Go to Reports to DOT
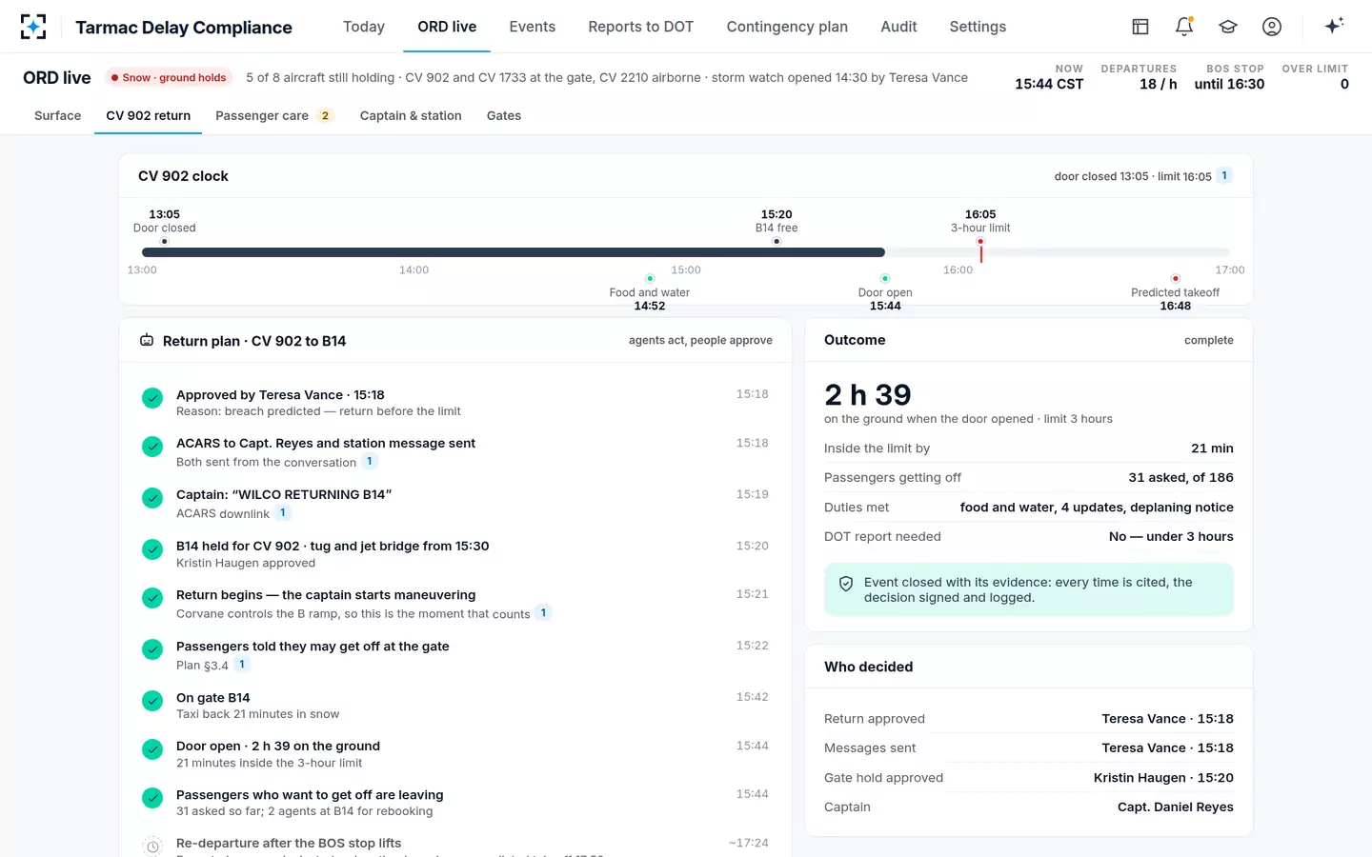 [641, 27]
